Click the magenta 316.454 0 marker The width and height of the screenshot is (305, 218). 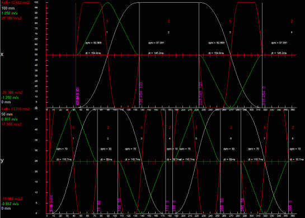[264, 96]
